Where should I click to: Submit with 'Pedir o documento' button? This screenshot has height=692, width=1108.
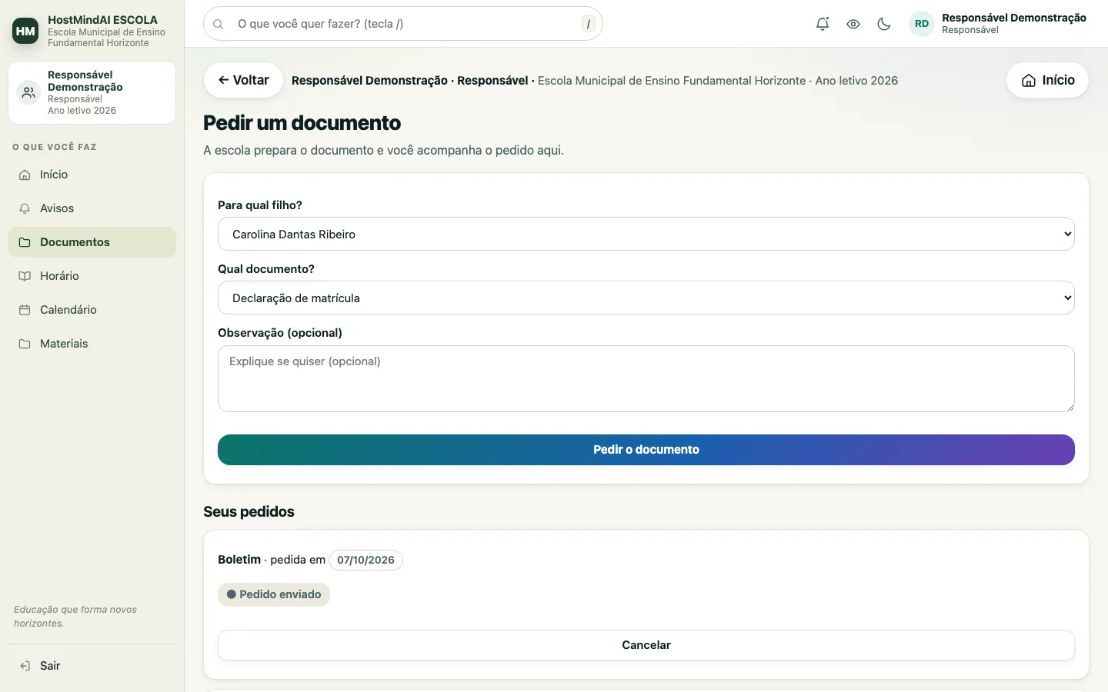646,450
